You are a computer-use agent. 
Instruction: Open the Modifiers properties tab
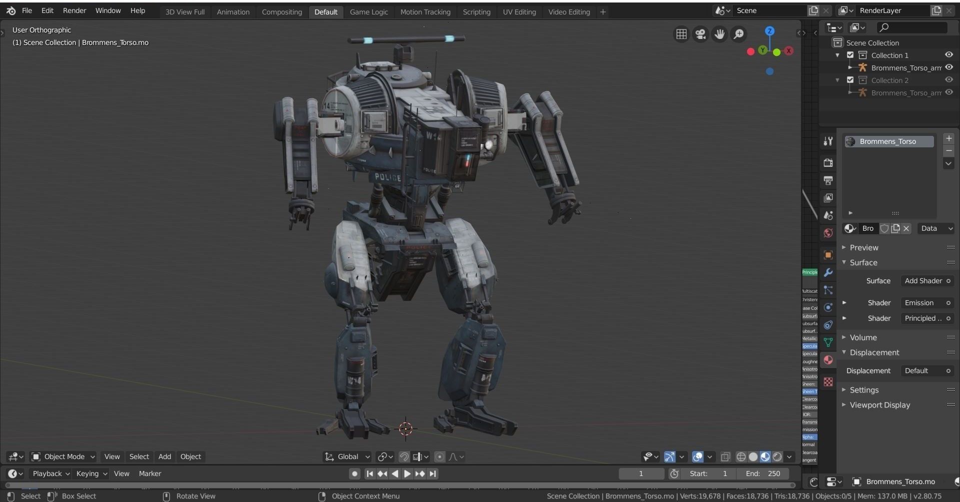[828, 272]
